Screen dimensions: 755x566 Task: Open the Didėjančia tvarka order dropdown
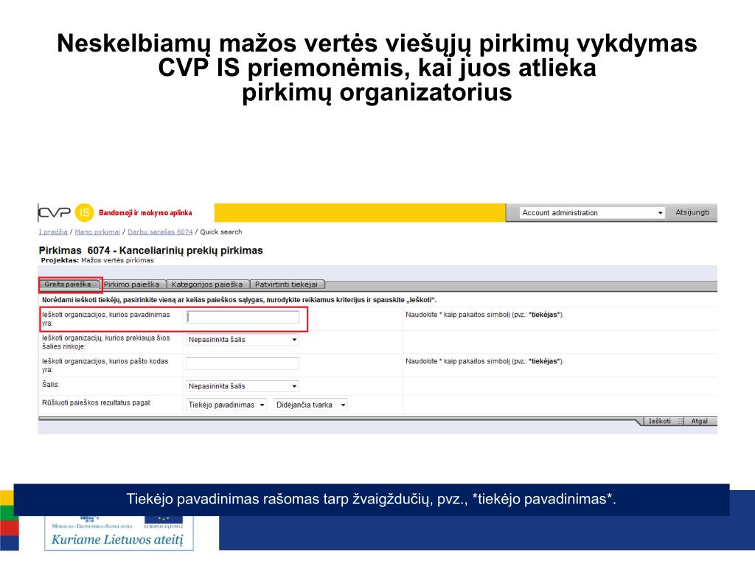click(311, 405)
